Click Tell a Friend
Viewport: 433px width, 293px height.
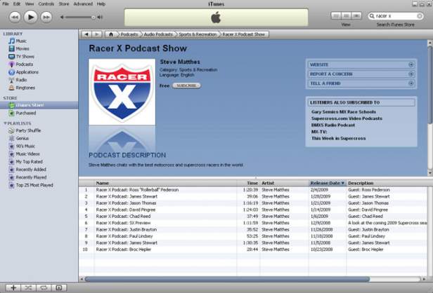click(361, 83)
